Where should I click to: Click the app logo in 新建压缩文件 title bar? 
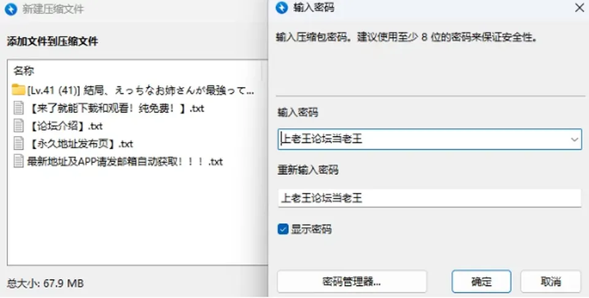point(11,9)
